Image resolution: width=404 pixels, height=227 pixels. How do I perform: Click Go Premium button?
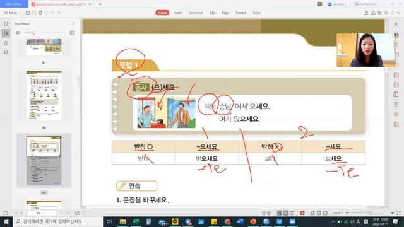[x=365, y=4]
